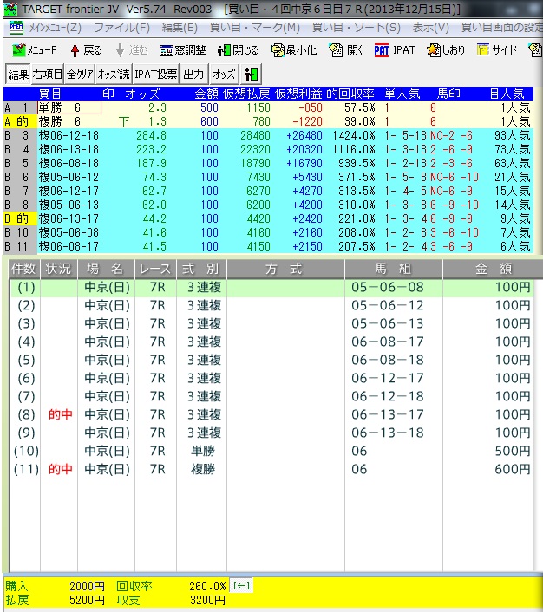Click the サイド side panel toolbar button
This screenshot has width=543, height=612.
[498, 50]
